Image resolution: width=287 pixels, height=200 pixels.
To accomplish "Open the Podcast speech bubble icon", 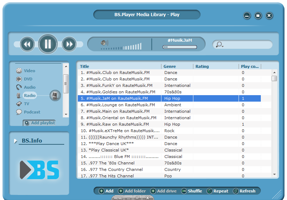I will pyautogui.click(x=19, y=112).
